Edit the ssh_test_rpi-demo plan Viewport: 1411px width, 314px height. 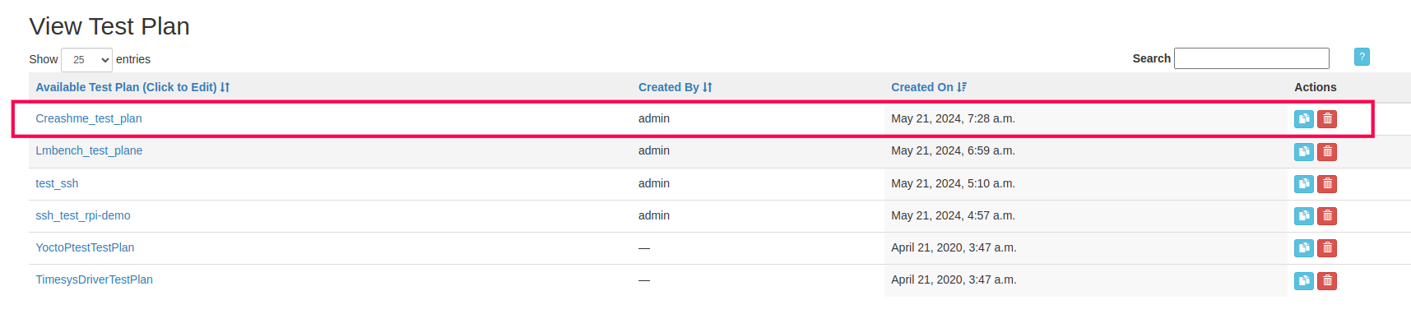pos(83,215)
